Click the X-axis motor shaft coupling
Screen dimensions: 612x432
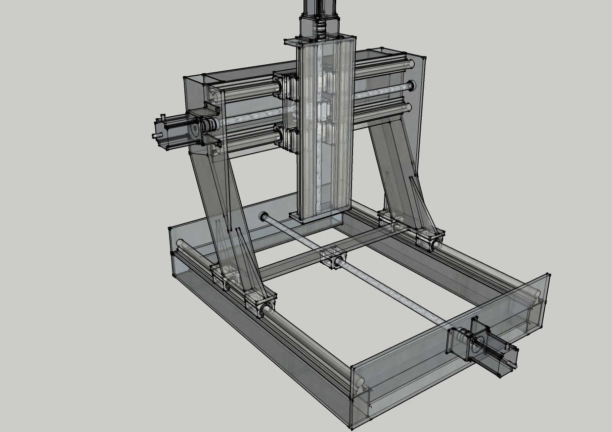[x=211, y=126]
